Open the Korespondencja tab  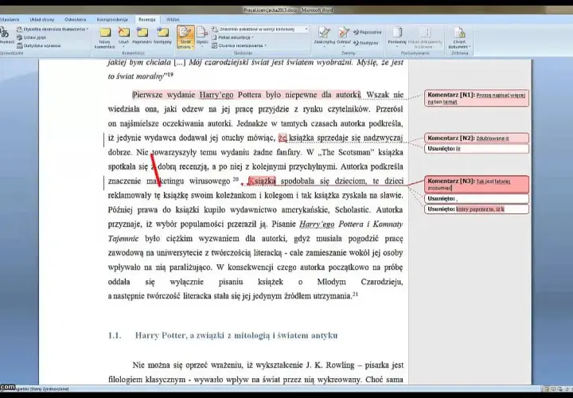point(112,20)
